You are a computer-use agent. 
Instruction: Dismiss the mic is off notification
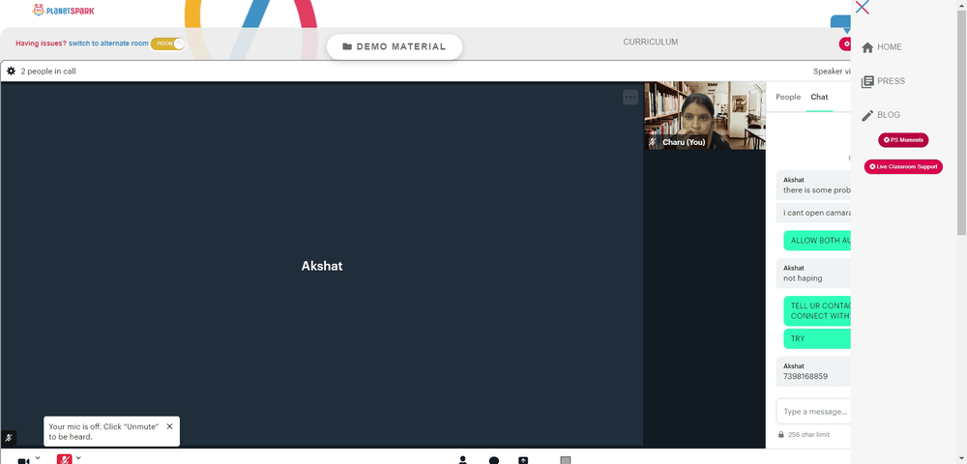169,426
